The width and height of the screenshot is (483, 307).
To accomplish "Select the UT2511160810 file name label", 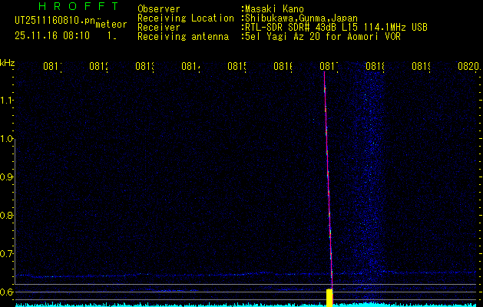I will [53, 21].
